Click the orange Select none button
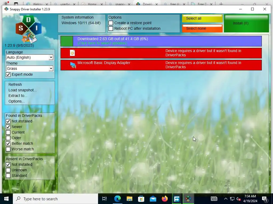Screen dimensions: 273x204 [202, 28]
